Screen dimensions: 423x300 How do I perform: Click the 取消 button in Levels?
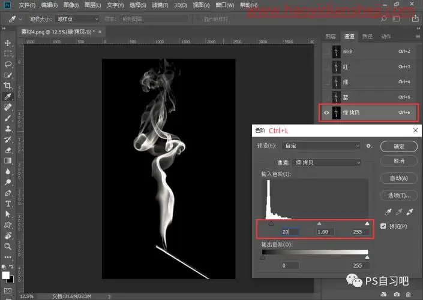tap(399, 161)
